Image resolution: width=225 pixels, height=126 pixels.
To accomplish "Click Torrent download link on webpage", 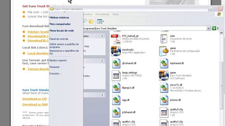I will pos(38,69).
